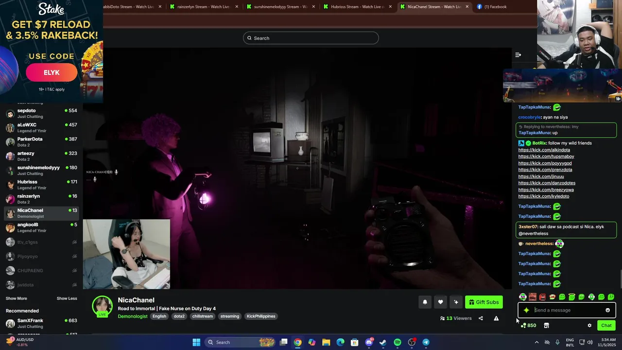Click the share icon next to Viewers

(x=481, y=318)
